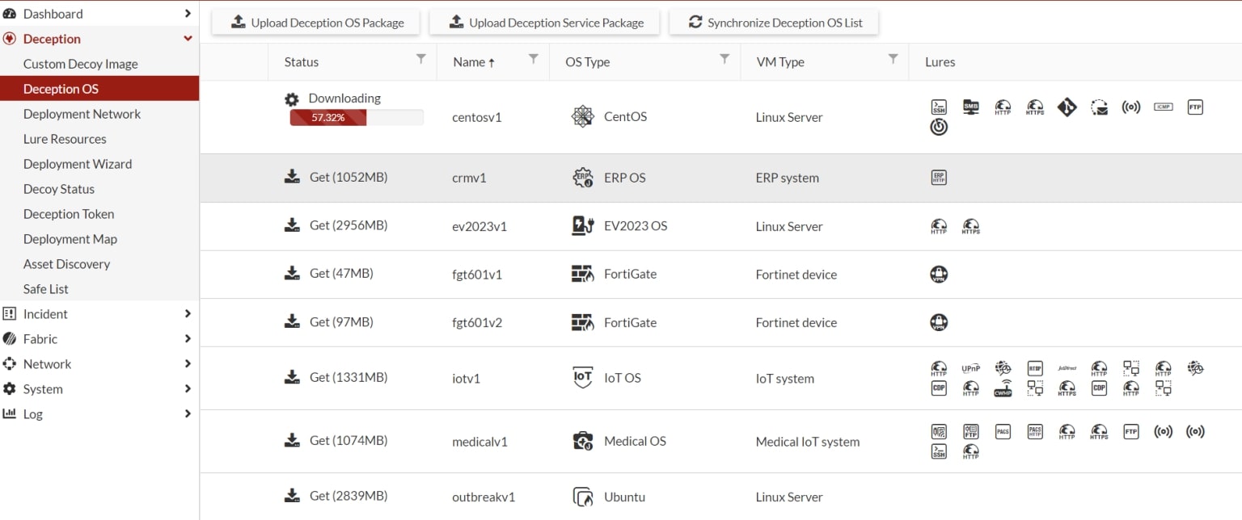Open the VM Type column filter

pyautogui.click(x=893, y=59)
